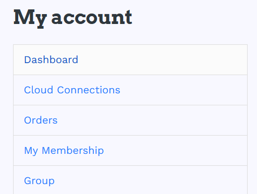The image size is (257, 194).
Task: View the Orders page
Action: [41, 120]
